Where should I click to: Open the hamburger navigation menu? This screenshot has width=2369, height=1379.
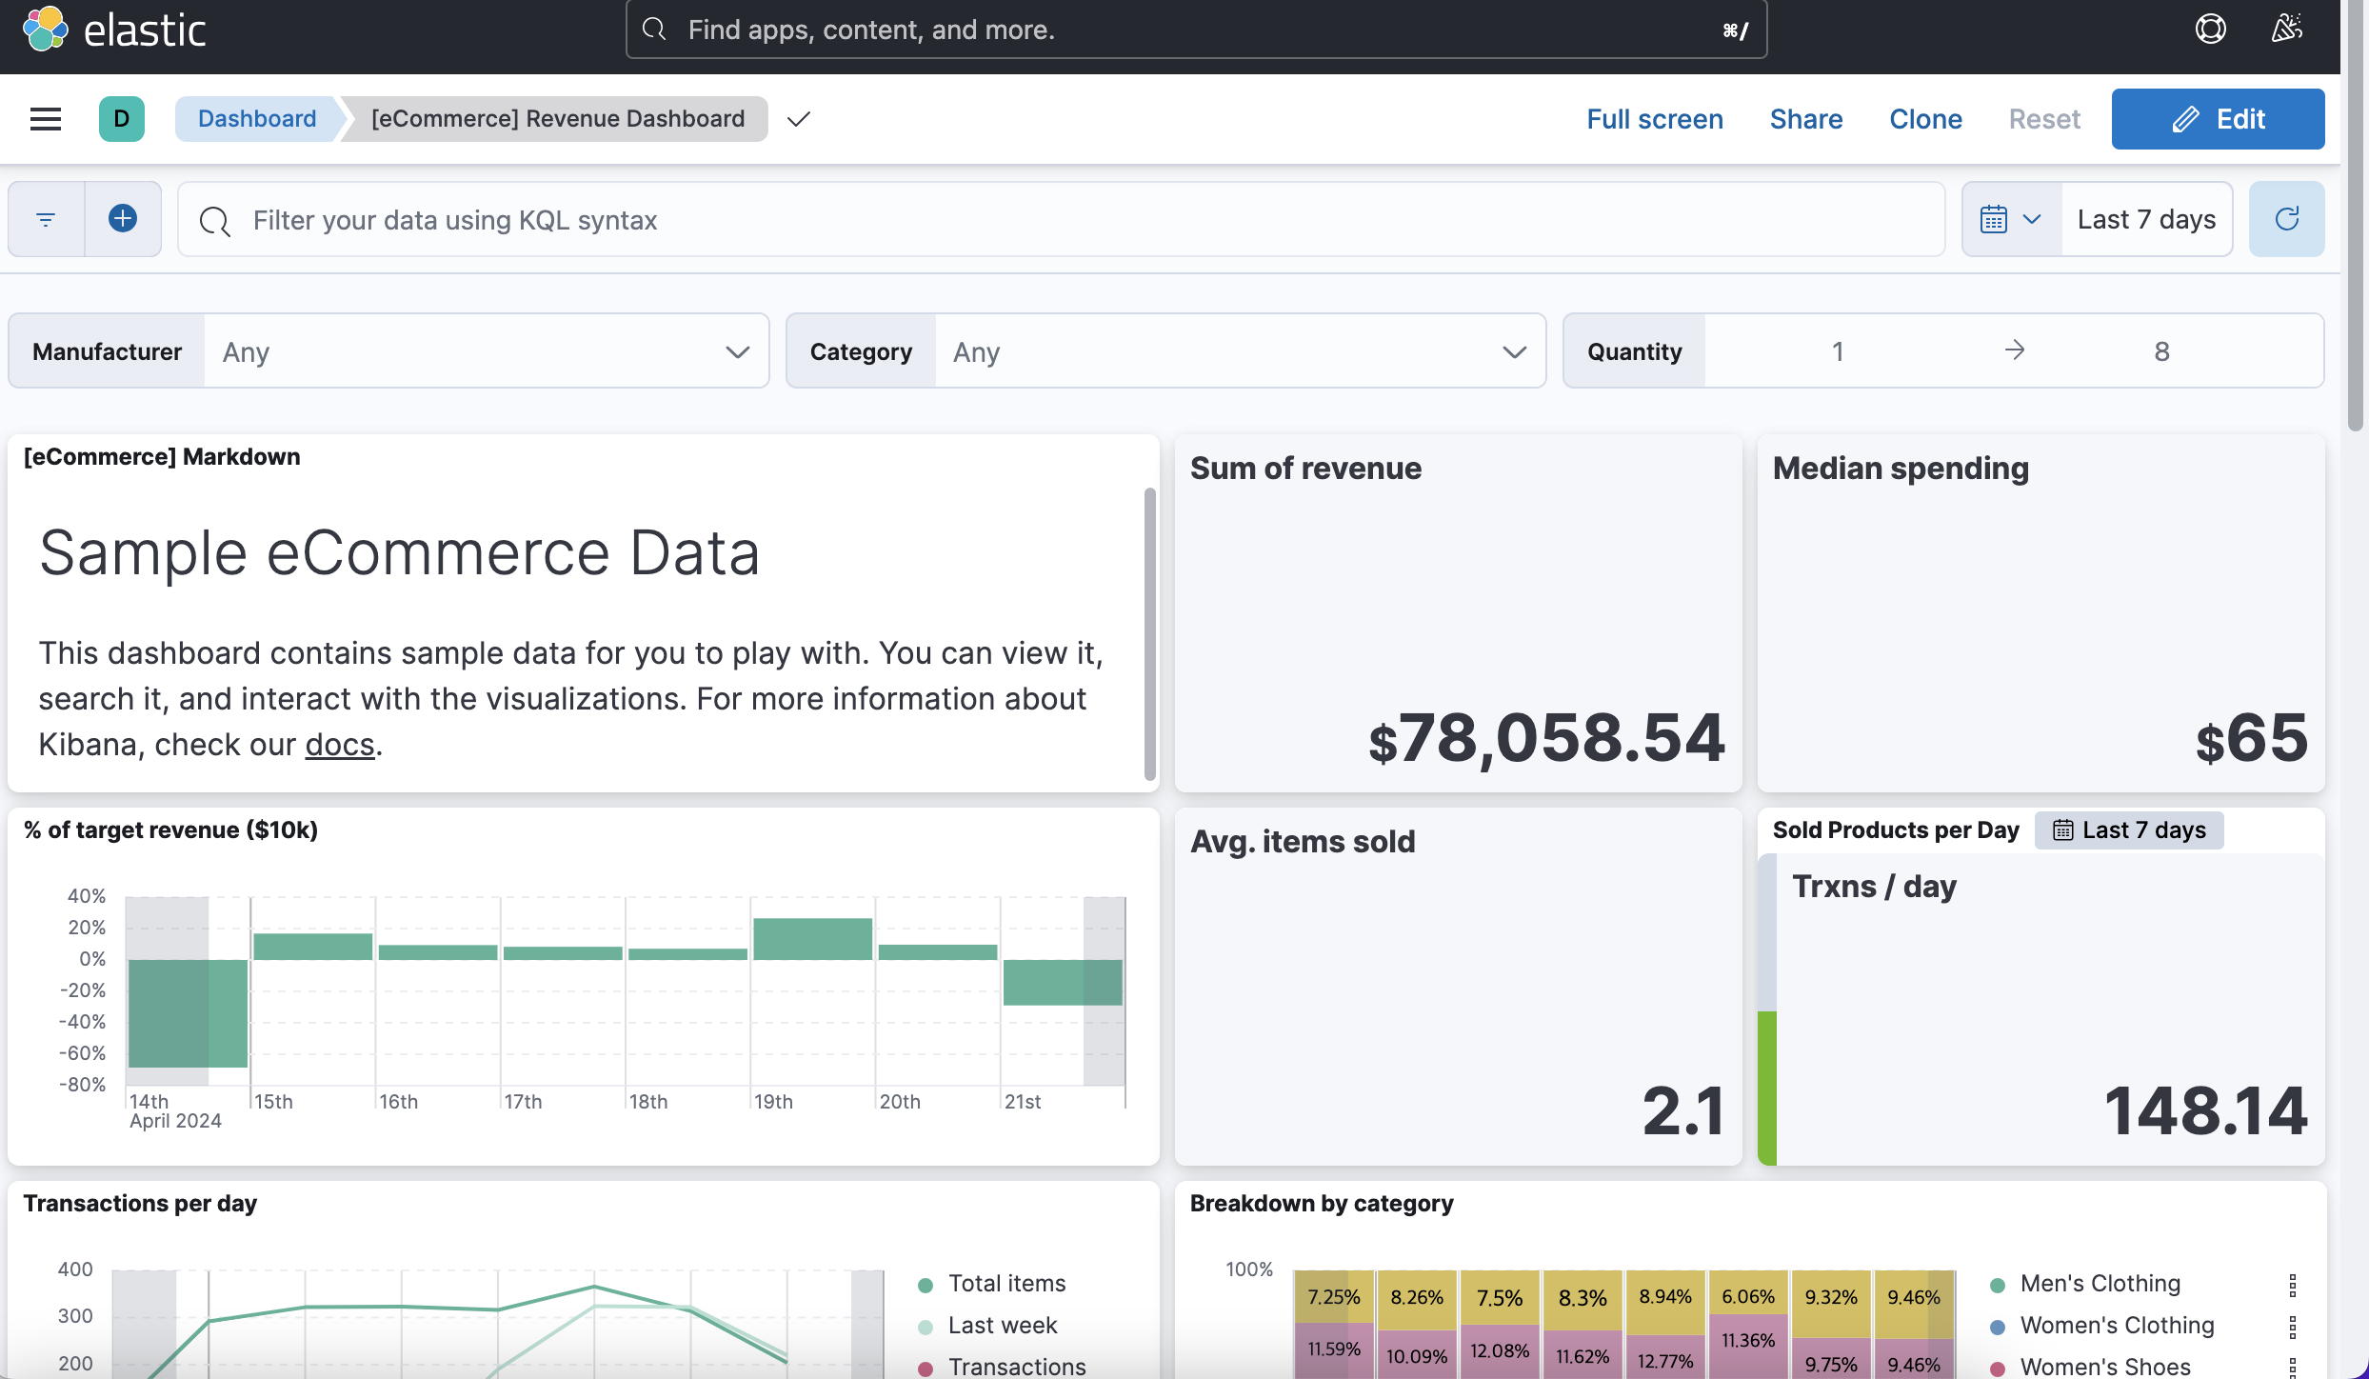click(x=46, y=119)
